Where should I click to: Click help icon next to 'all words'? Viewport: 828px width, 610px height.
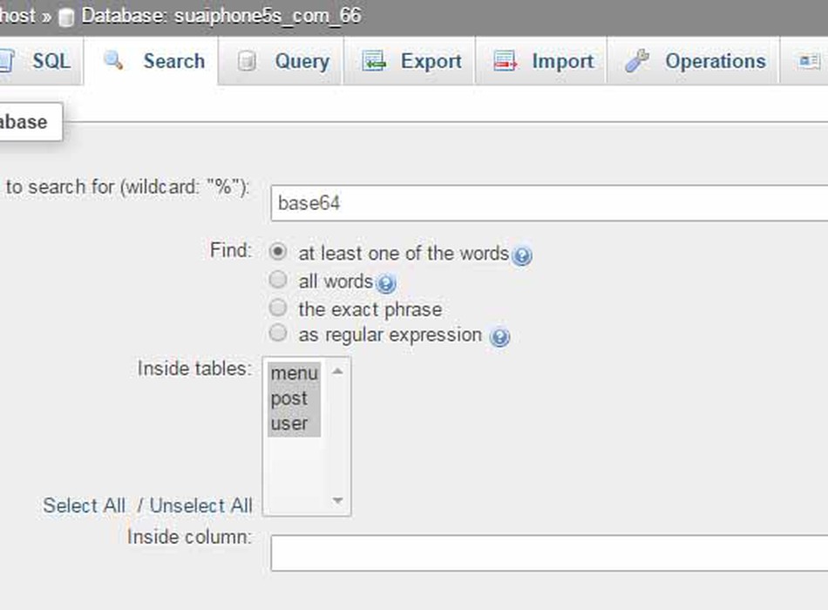point(386,283)
